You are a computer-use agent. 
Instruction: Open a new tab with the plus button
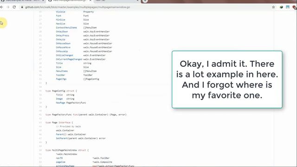click(145, 1)
